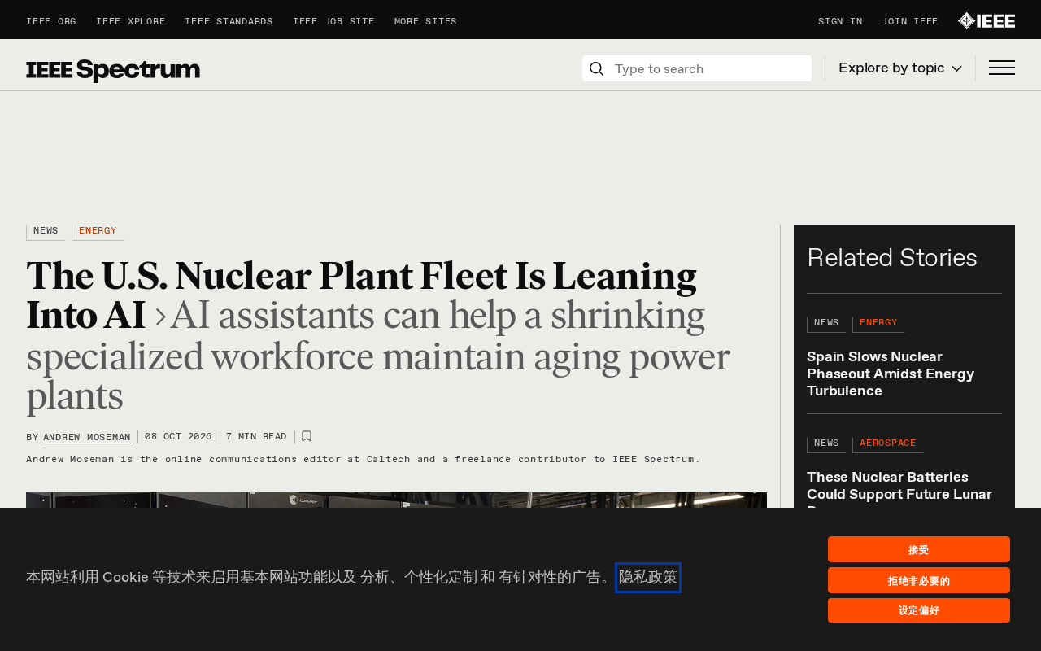Open cookie preferences (设定偏好)

click(919, 610)
